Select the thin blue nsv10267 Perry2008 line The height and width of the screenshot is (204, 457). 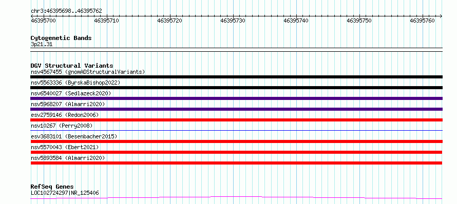click(236, 130)
